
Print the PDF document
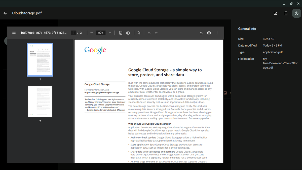pyautogui.click(x=209, y=33)
